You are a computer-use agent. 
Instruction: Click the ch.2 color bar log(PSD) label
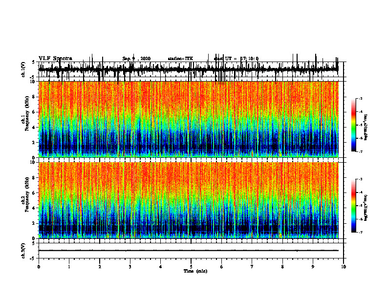click(x=366, y=208)
